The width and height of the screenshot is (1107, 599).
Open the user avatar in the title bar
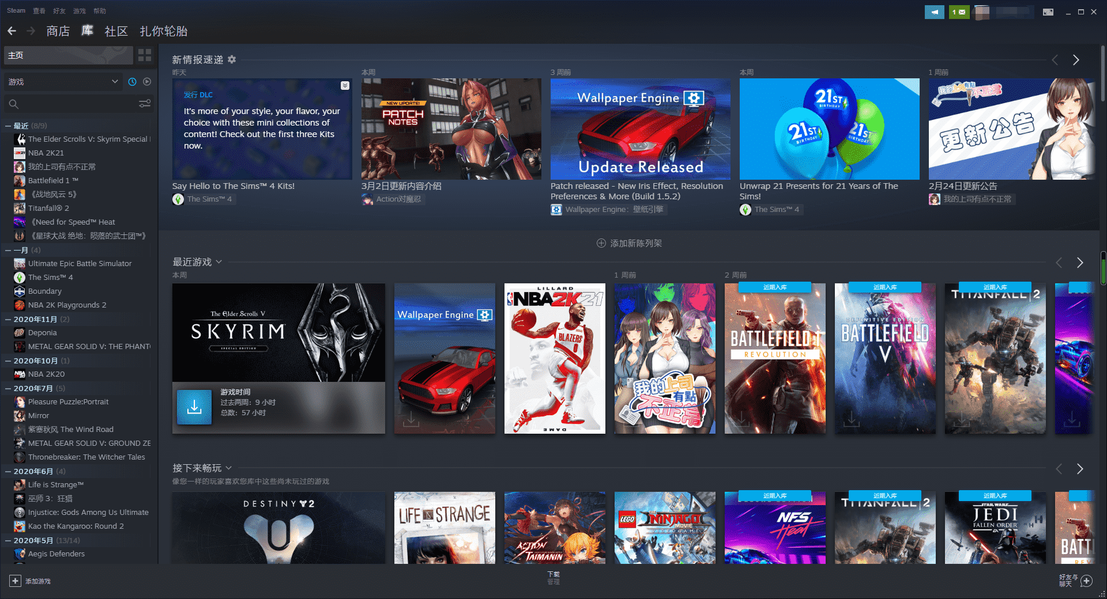(982, 12)
